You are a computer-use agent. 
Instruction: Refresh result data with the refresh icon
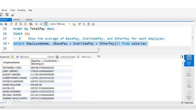[x=17, y=57]
